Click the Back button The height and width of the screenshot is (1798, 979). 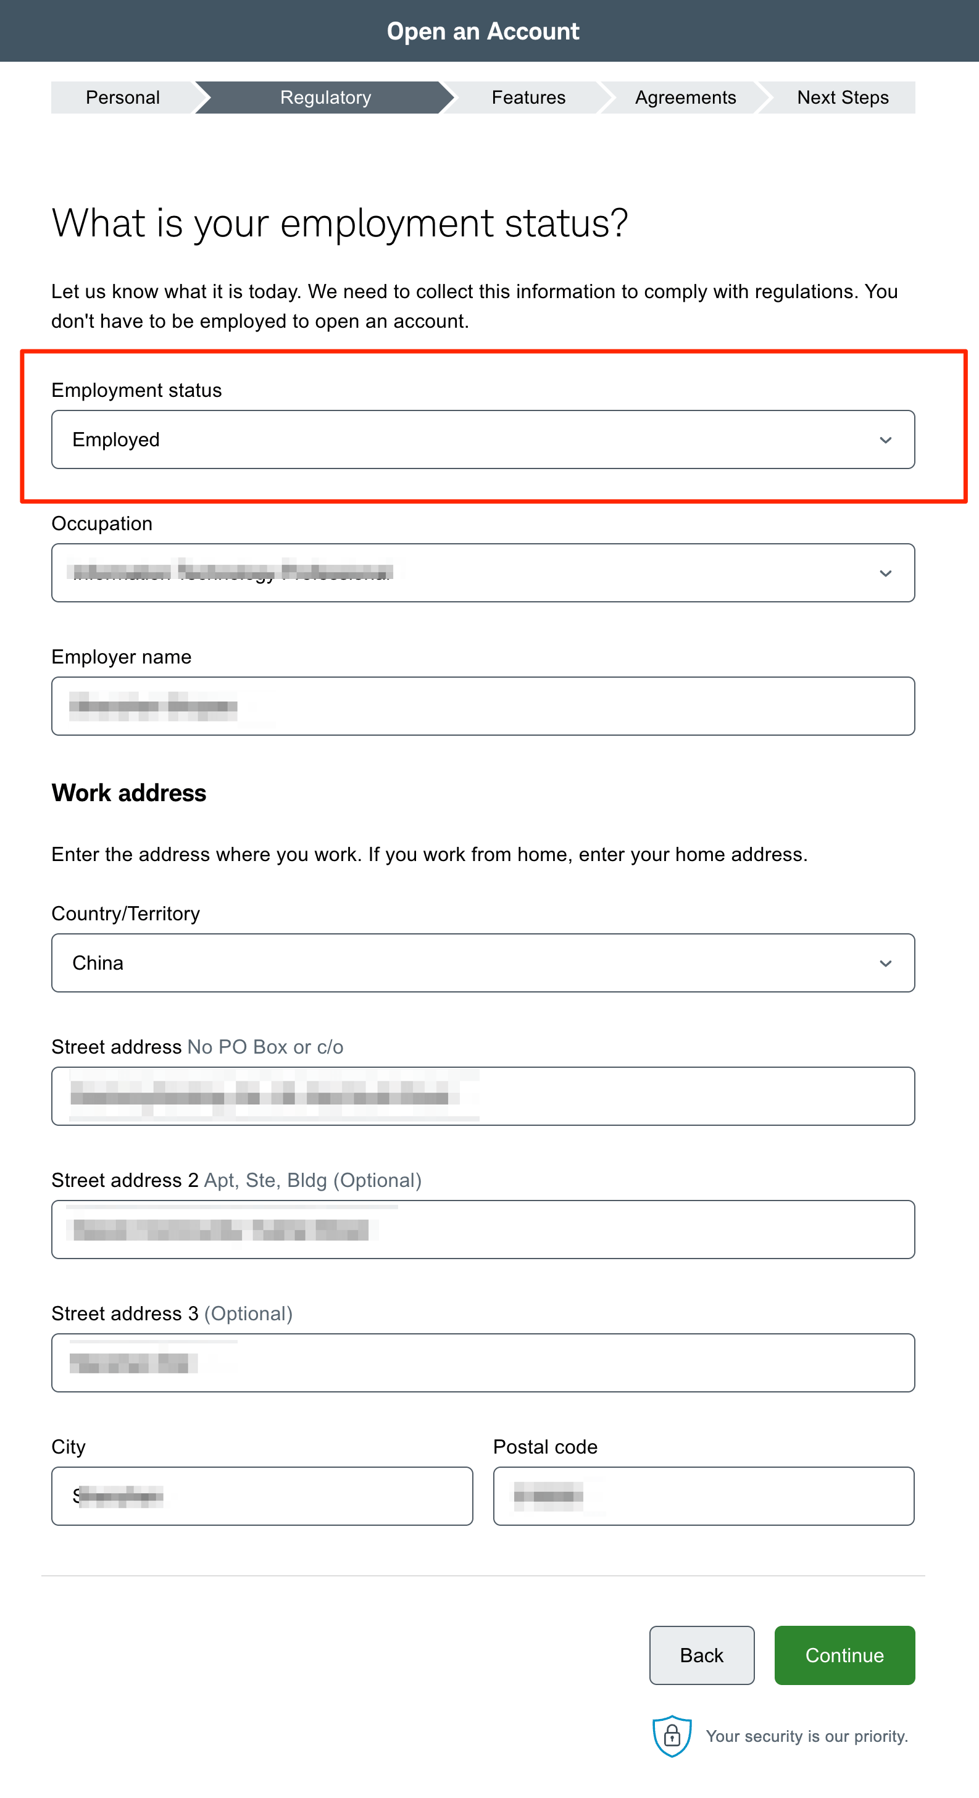[701, 1655]
